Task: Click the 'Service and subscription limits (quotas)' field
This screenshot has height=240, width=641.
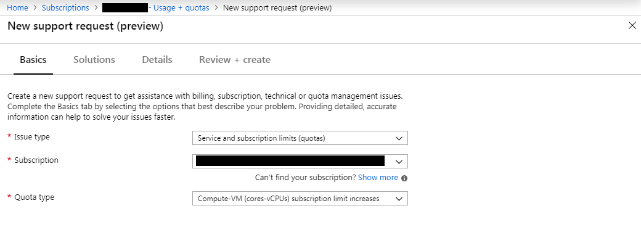Action: pyautogui.click(x=300, y=138)
